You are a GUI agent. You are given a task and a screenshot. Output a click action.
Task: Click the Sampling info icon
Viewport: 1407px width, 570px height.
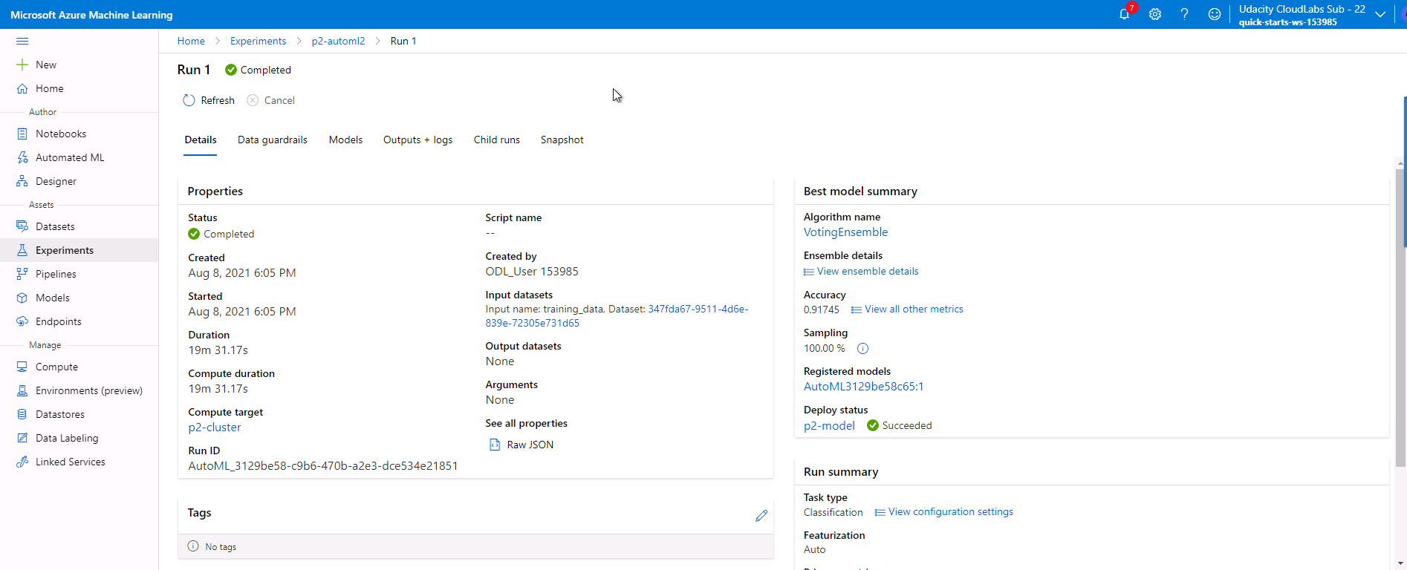(862, 349)
